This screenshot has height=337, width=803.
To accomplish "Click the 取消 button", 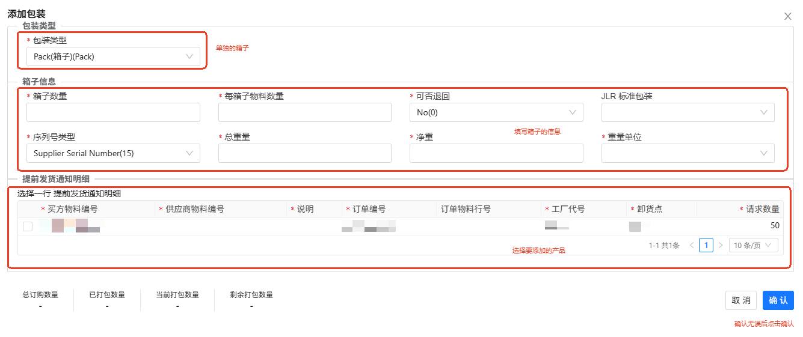I will pos(740,300).
